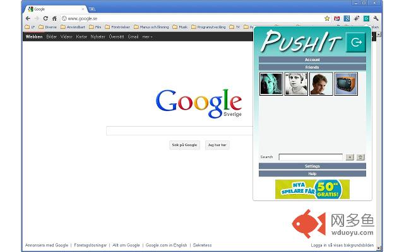Click 'Logga in så visas bakgrundsbilden' link
Viewport: 404px width, 252px height.
342,245
